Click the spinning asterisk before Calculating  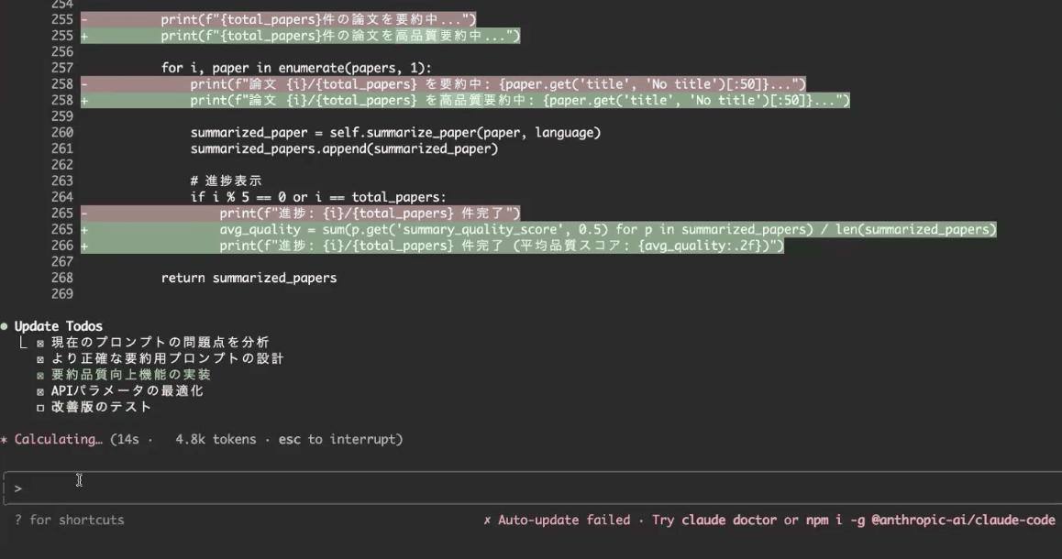pyautogui.click(x=5, y=440)
